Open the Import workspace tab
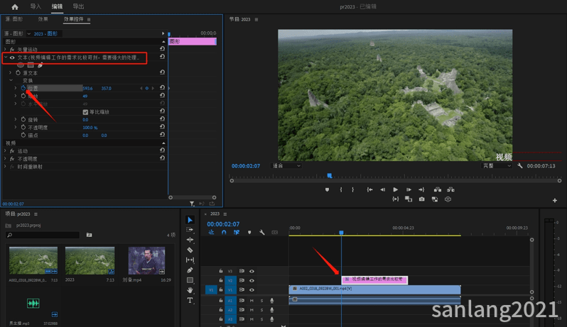The width and height of the screenshot is (567, 327). pos(36,6)
